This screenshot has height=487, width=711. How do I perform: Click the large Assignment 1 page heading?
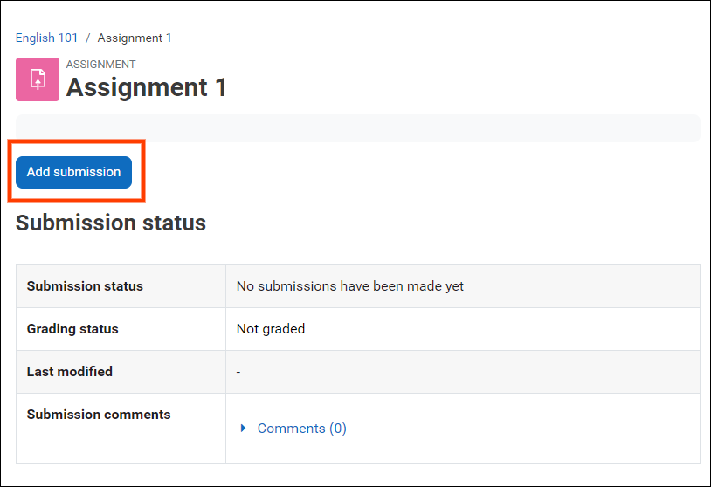click(147, 87)
